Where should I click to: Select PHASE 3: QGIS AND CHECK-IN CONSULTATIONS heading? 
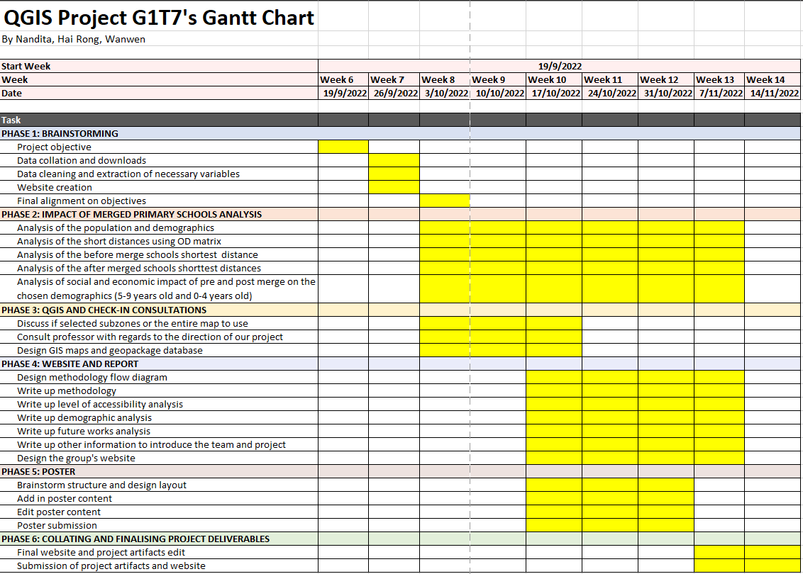tap(104, 310)
